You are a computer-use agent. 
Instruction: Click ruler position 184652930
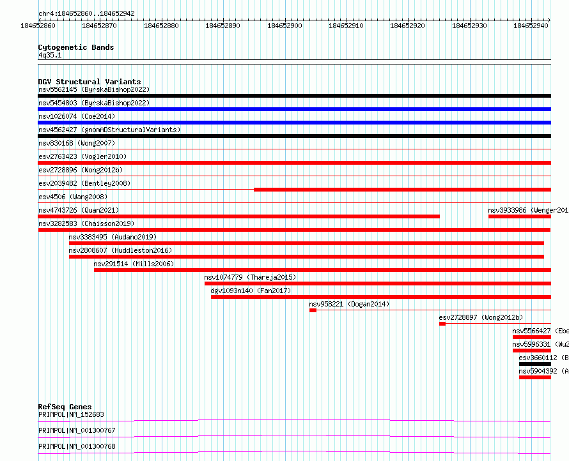469,26
